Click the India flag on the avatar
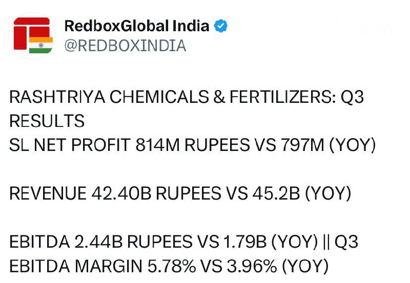This screenshot has height=283, width=410. [x=40, y=45]
